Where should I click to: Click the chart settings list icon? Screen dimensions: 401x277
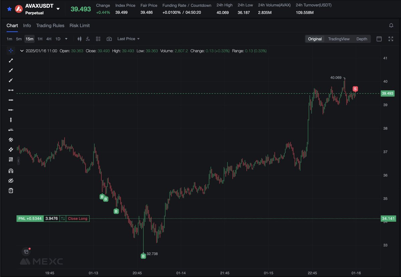pyautogui.click(x=98, y=39)
